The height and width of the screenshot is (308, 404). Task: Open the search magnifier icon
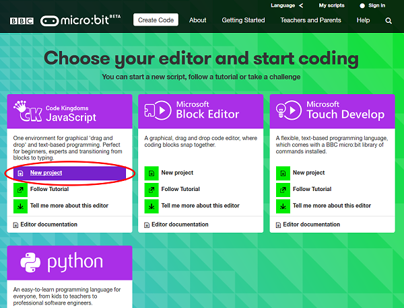[x=389, y=21]
